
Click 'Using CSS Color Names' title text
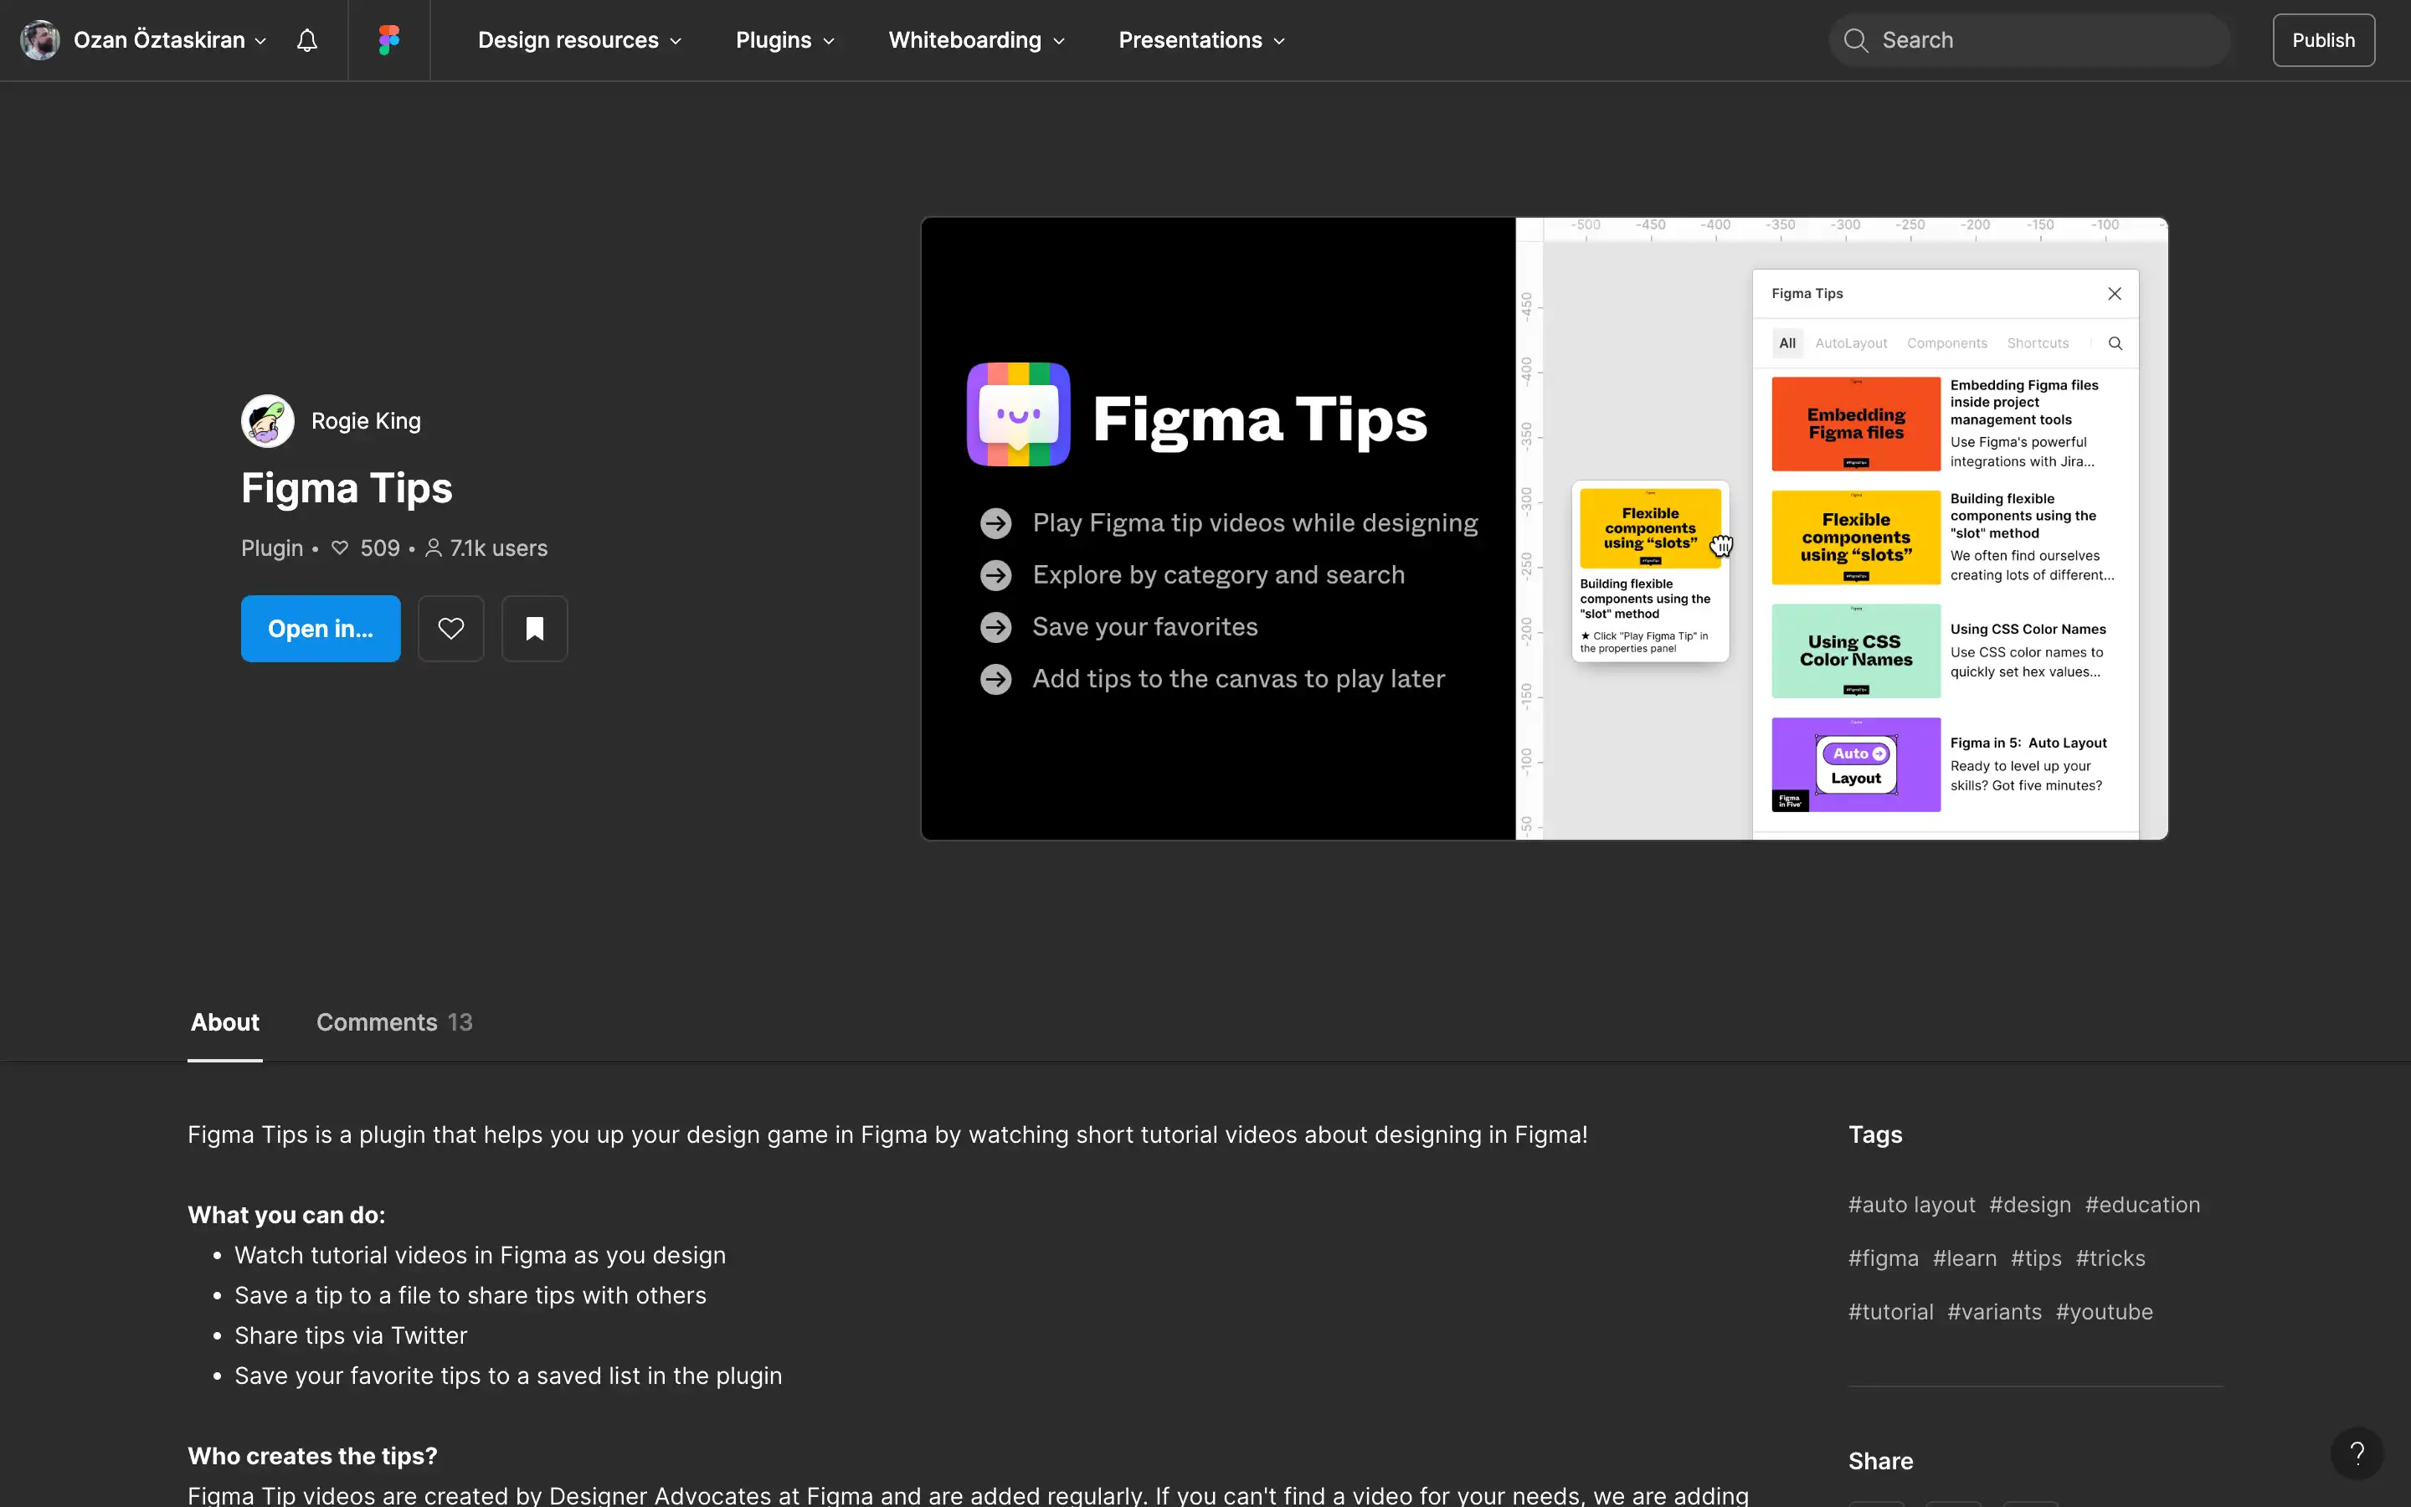[2028, 629]
